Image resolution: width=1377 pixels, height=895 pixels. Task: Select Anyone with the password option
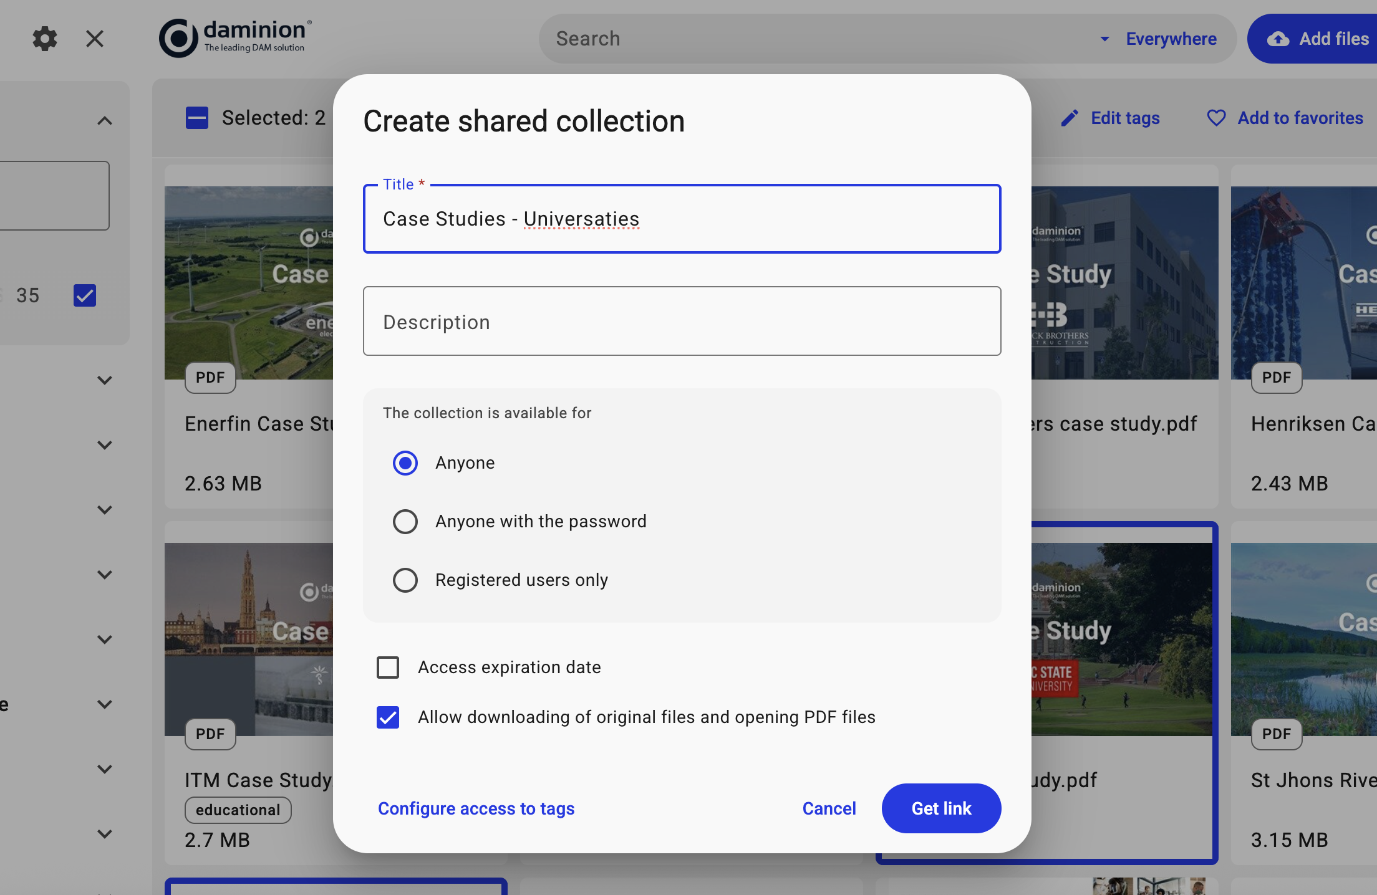pos(405,522)
